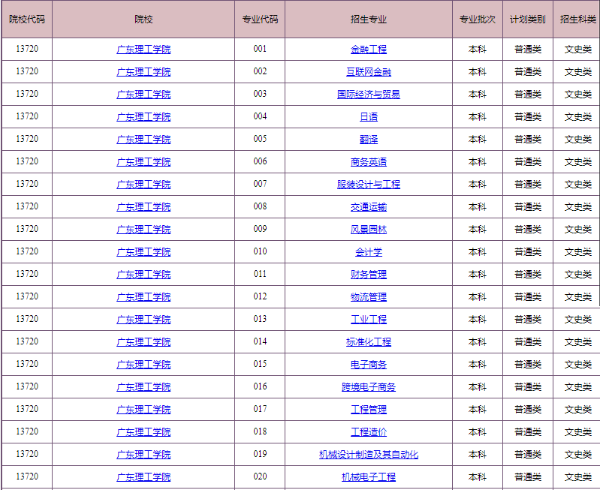
Task: Open the 翻译 major link
Action: tap(369, 140)
